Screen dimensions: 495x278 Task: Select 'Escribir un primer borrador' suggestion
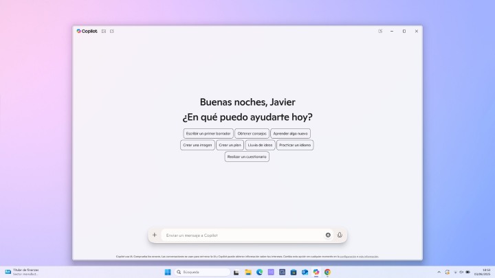pyautogui.click(x=208, y=134)
